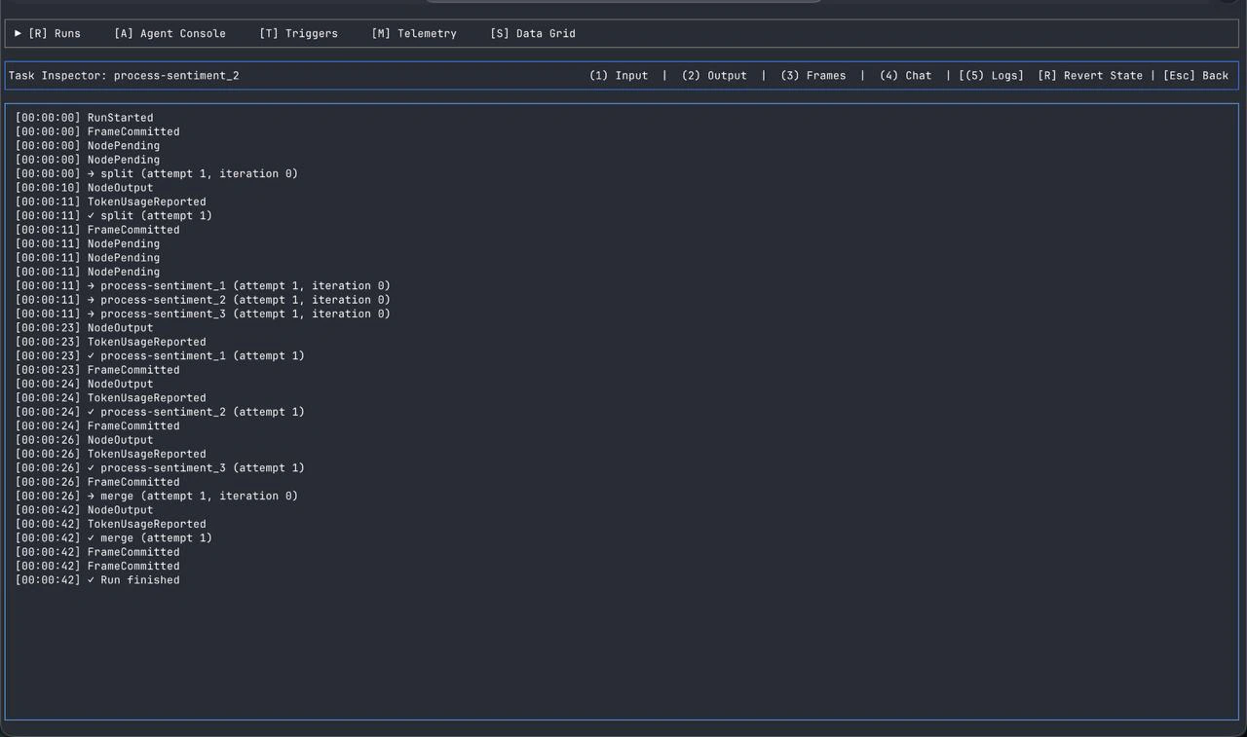Click the TokenUsageReported line at 00:00:26
The width and height of the screenshot is (1247, 737).
(x=110, y=454)
